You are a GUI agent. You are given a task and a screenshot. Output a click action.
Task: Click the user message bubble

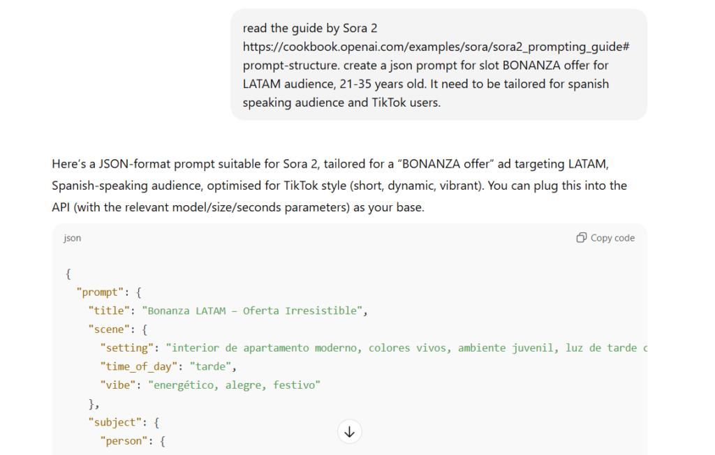438,65
